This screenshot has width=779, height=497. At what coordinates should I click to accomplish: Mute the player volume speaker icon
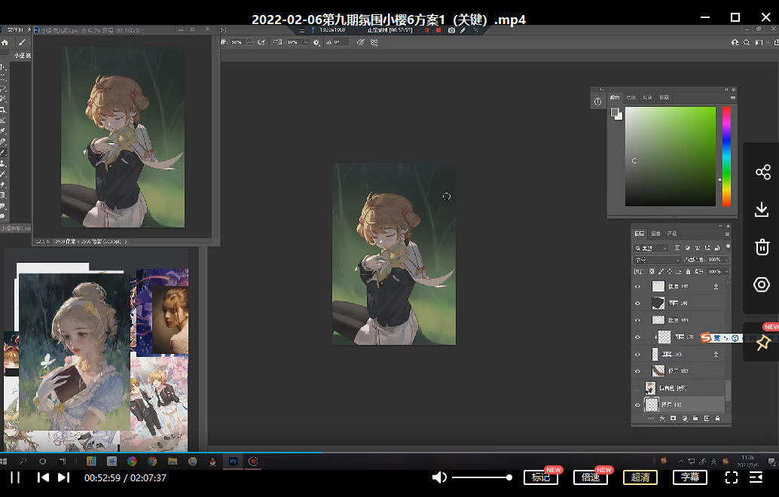coord(439,477)
